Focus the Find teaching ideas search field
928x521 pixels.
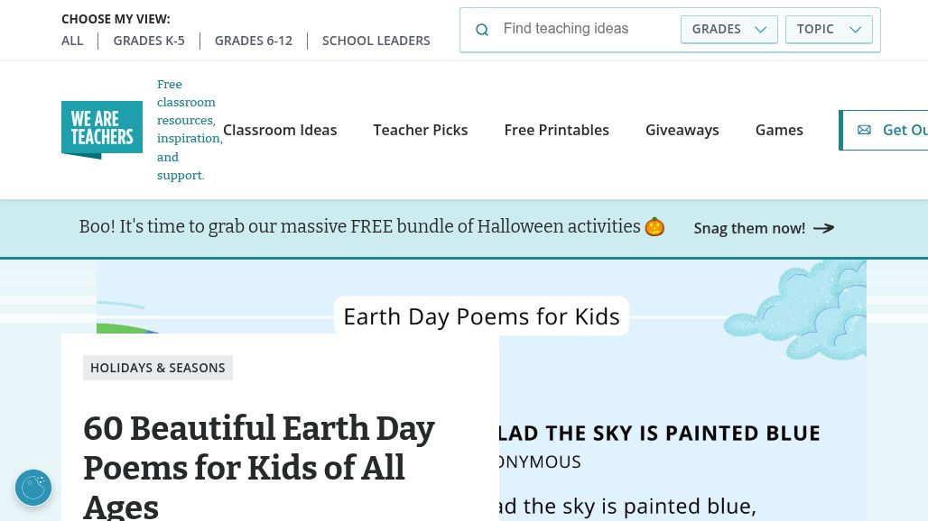coord(585,29)
